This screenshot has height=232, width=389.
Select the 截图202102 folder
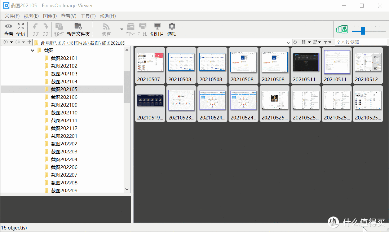point(64,66)
